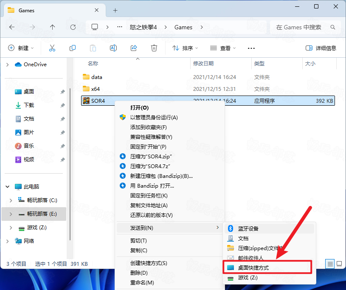The height and width of the screenshot is (290, 346).
Task: Expand the 畅玩部落 (E:) drive node
Action: point(11,214)
